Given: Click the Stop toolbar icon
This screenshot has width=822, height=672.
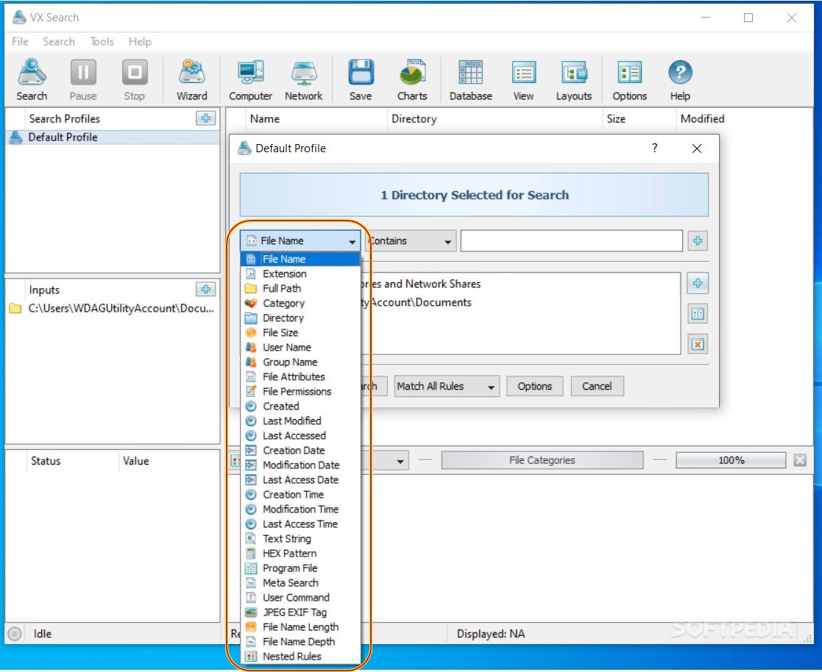Looking at the screenshot, I should (x=134, y=79).
